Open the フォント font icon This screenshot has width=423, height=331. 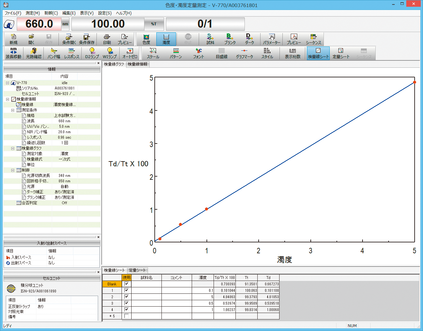[x=199, y=53]
